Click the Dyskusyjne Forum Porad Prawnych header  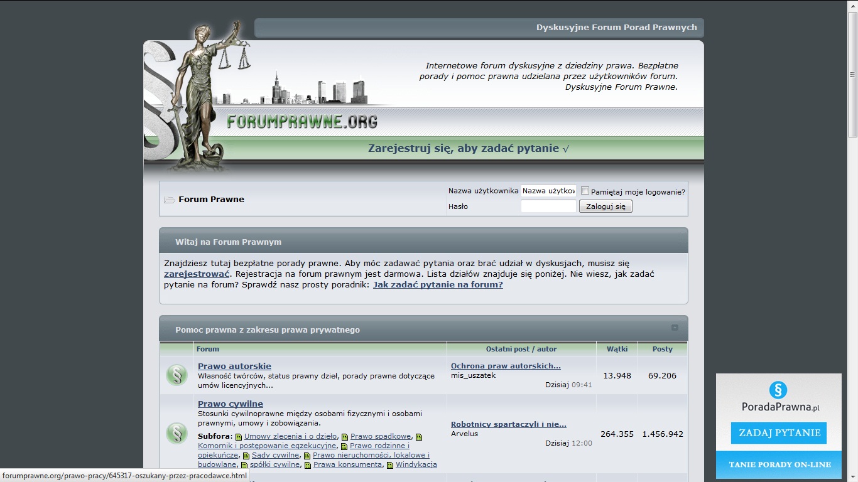click(x=617, y=28)
